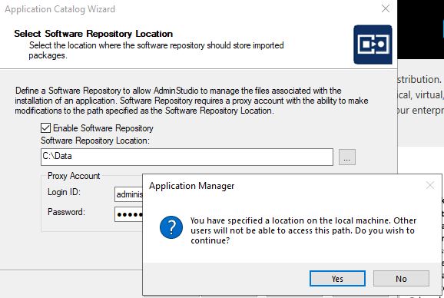
Task: Close the Application Catalog Wizard window
Action: [386, 8]
